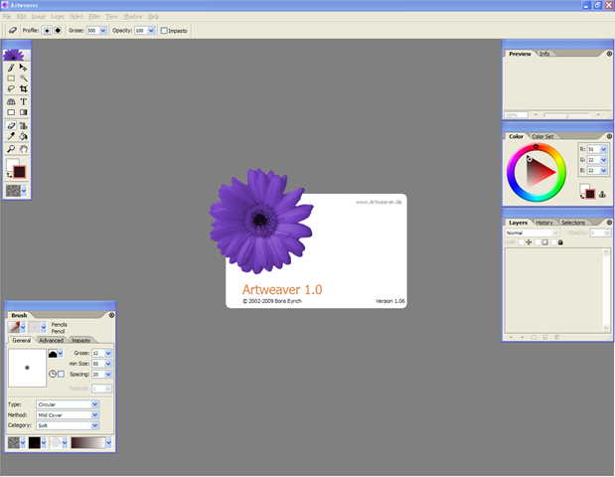The height and width of the screenshot is (477, 615).
Task: Select the Gradient tool
Action: click(24, 112)
